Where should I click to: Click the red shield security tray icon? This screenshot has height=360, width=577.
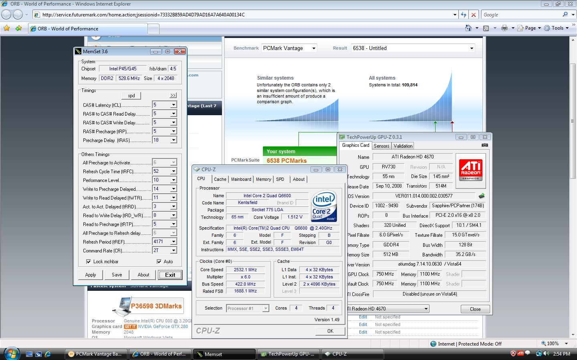pyautogui.click(x=513, y=354)
